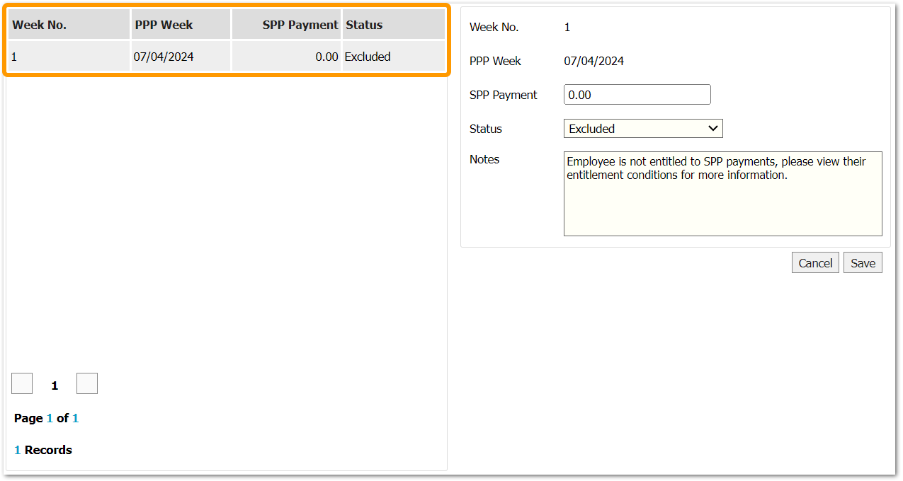Click the Notes field label

point(484,159)
